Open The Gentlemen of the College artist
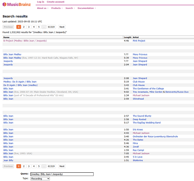This screenshot has height=181, width=194. point(148,89)
